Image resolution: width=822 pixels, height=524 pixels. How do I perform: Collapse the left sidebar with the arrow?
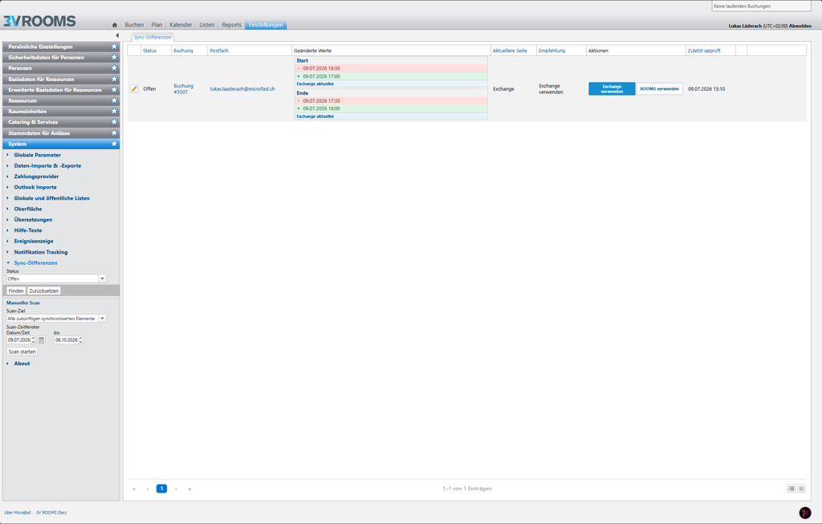(117, 35)
